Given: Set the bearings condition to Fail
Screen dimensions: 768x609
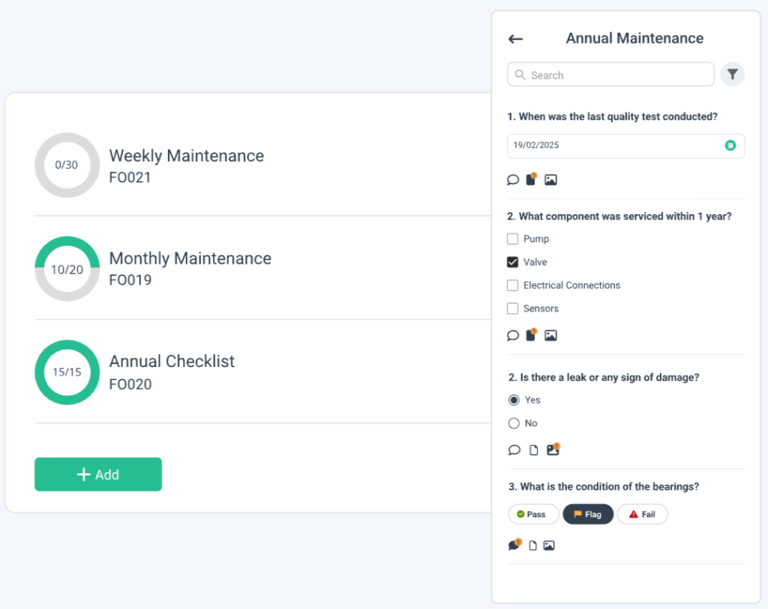Looking at the screenshot, I should tap(642, 514).
